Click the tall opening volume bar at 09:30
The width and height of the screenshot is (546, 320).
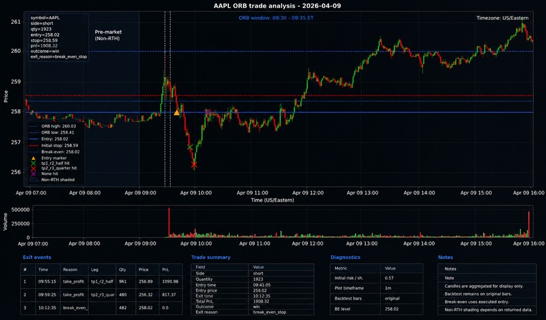click(169, 223)
